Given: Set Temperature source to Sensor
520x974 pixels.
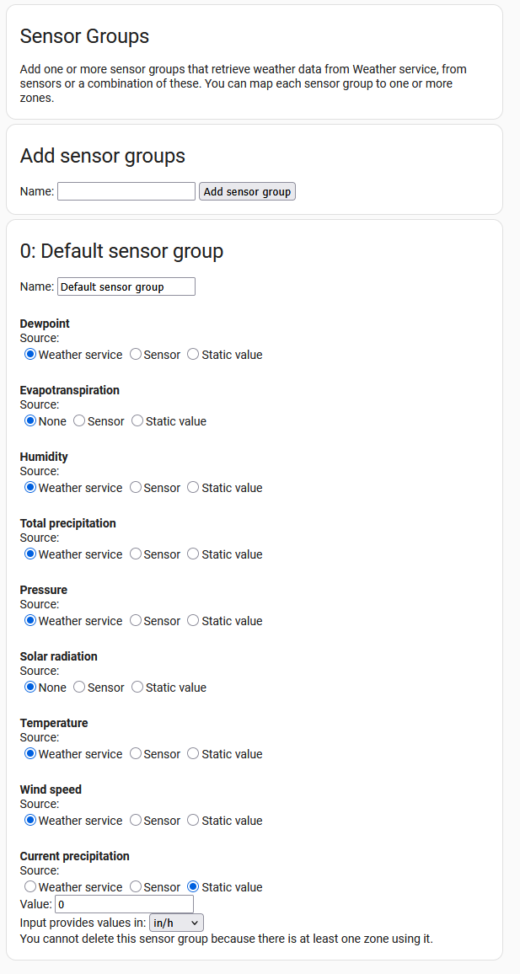Looking at the screenshot, I should pos(136,754).
